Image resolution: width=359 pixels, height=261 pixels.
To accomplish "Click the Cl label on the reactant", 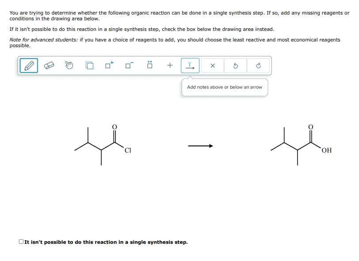I will (128, 150).
